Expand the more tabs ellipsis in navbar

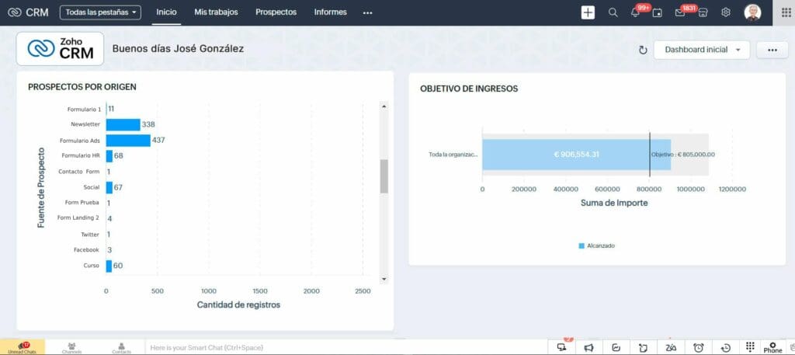[367, 12]
